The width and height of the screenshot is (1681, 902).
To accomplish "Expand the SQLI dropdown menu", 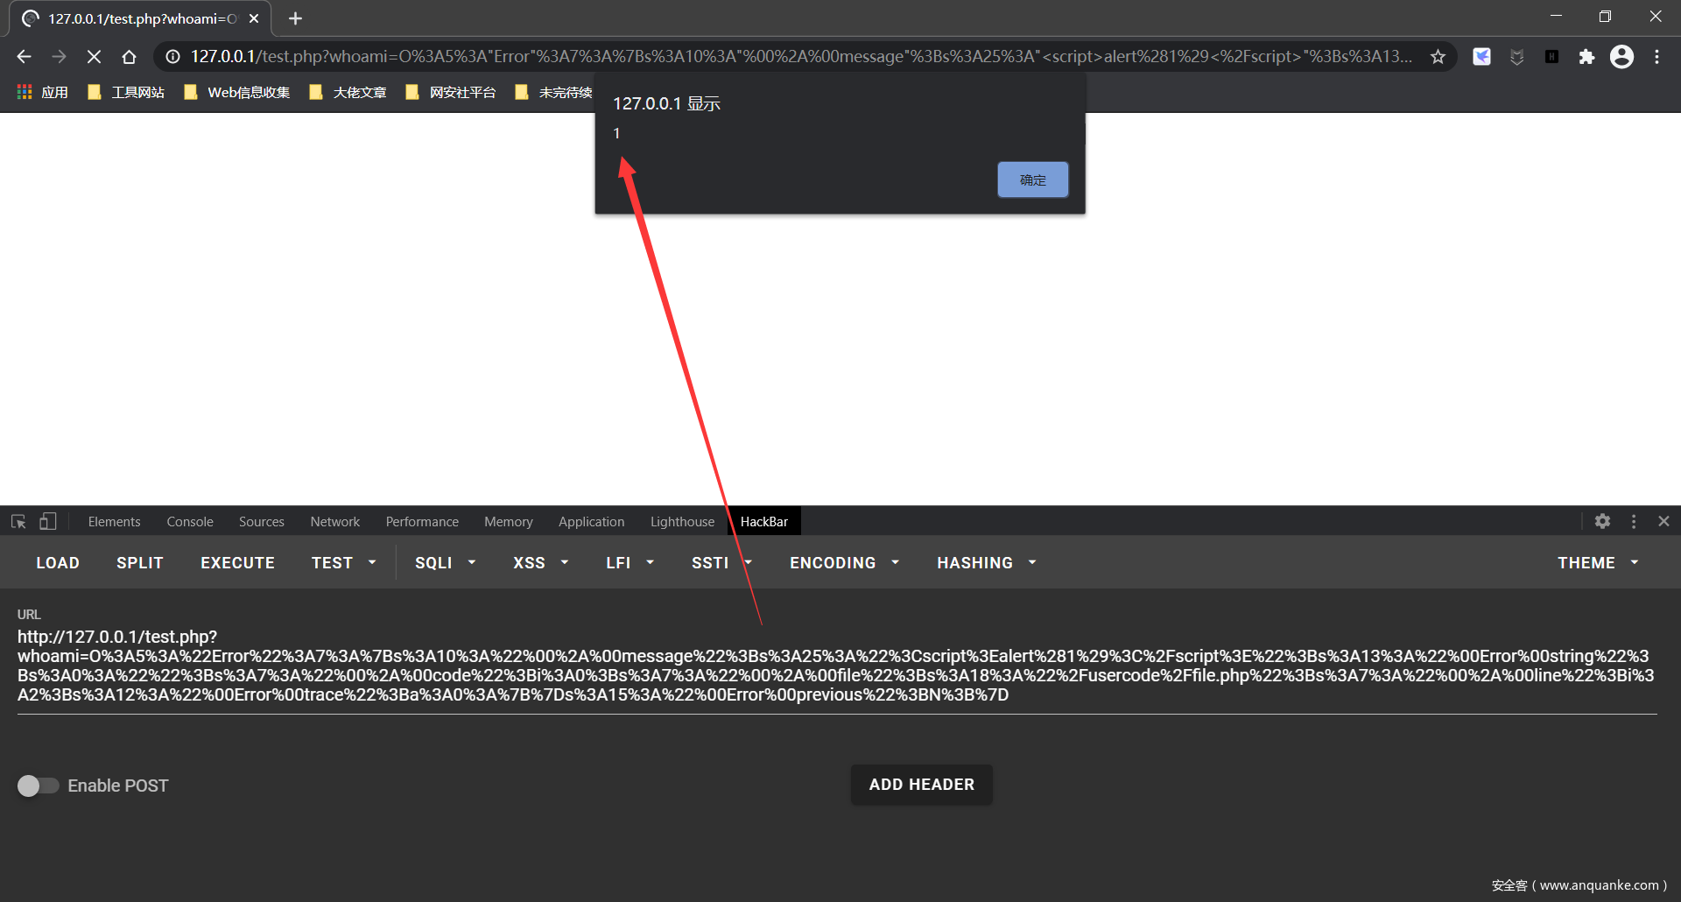I will pos(445,563).
